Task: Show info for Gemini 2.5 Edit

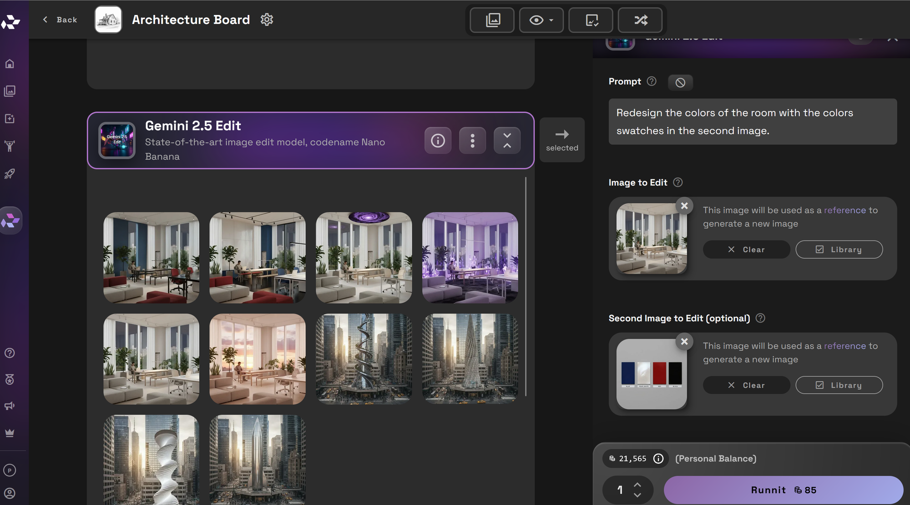Action: [438, 140]
